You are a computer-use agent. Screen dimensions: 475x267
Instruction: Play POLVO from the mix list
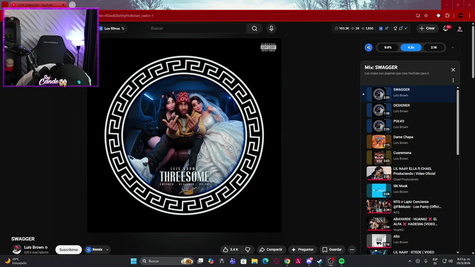(408, 126)
